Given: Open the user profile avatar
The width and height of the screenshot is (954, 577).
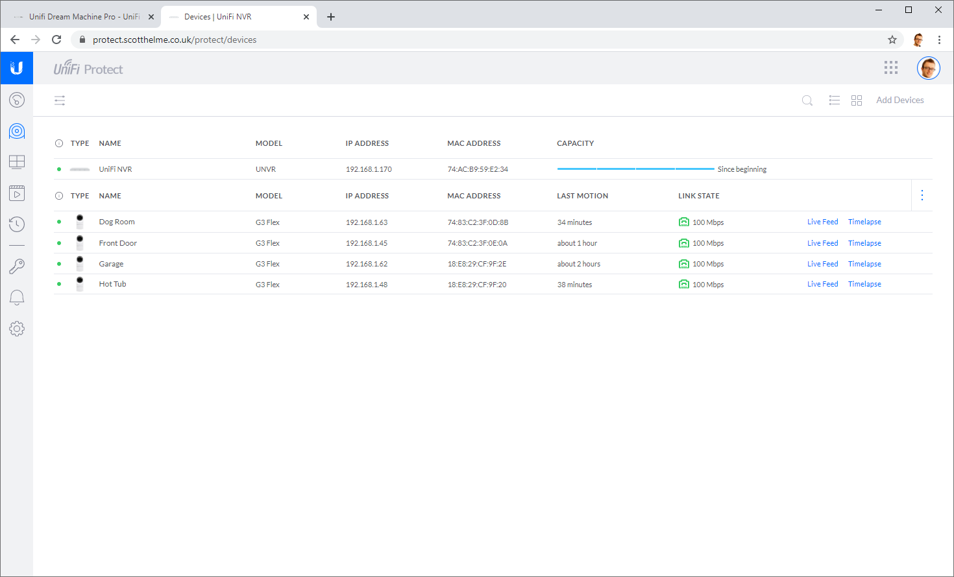Looking at the screenshot, I should 929,68.
